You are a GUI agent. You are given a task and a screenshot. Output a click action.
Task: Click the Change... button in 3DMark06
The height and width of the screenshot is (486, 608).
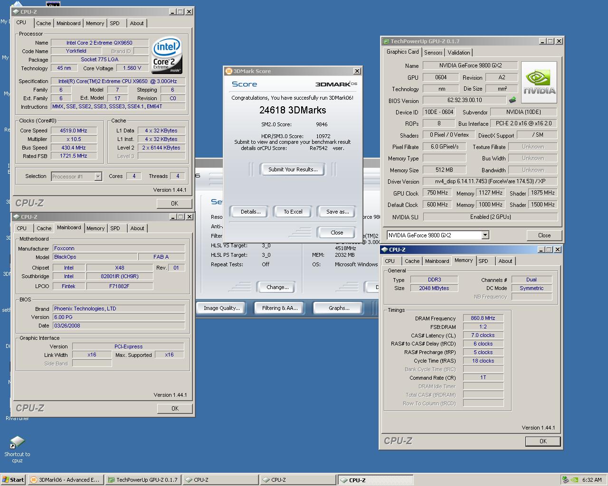[277, 287]
